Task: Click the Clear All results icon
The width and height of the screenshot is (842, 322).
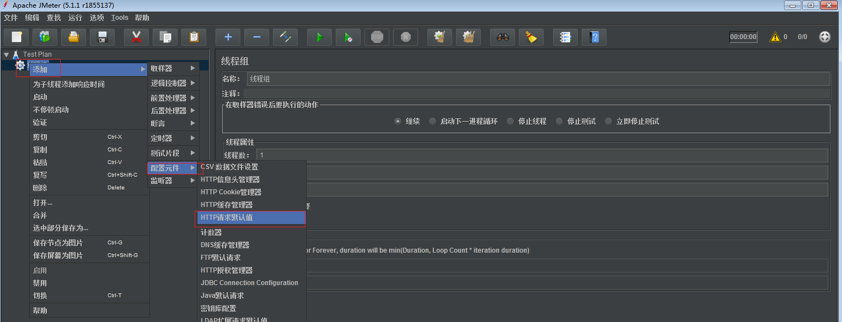Action: [x=469, y=37]
